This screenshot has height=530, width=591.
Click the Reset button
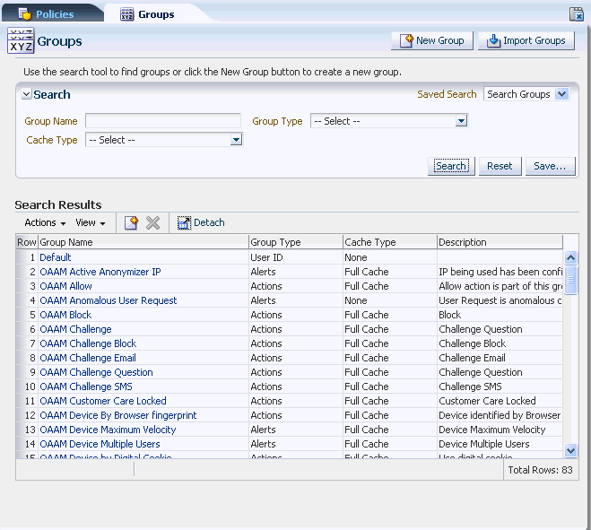pyautogui.click(x=500, y=166)
